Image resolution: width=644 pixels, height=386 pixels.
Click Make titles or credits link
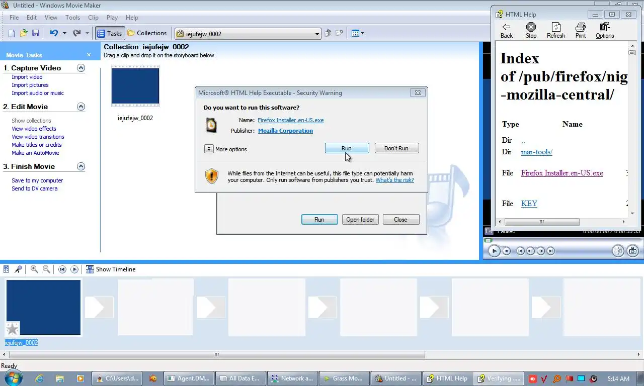pos(37,145)
